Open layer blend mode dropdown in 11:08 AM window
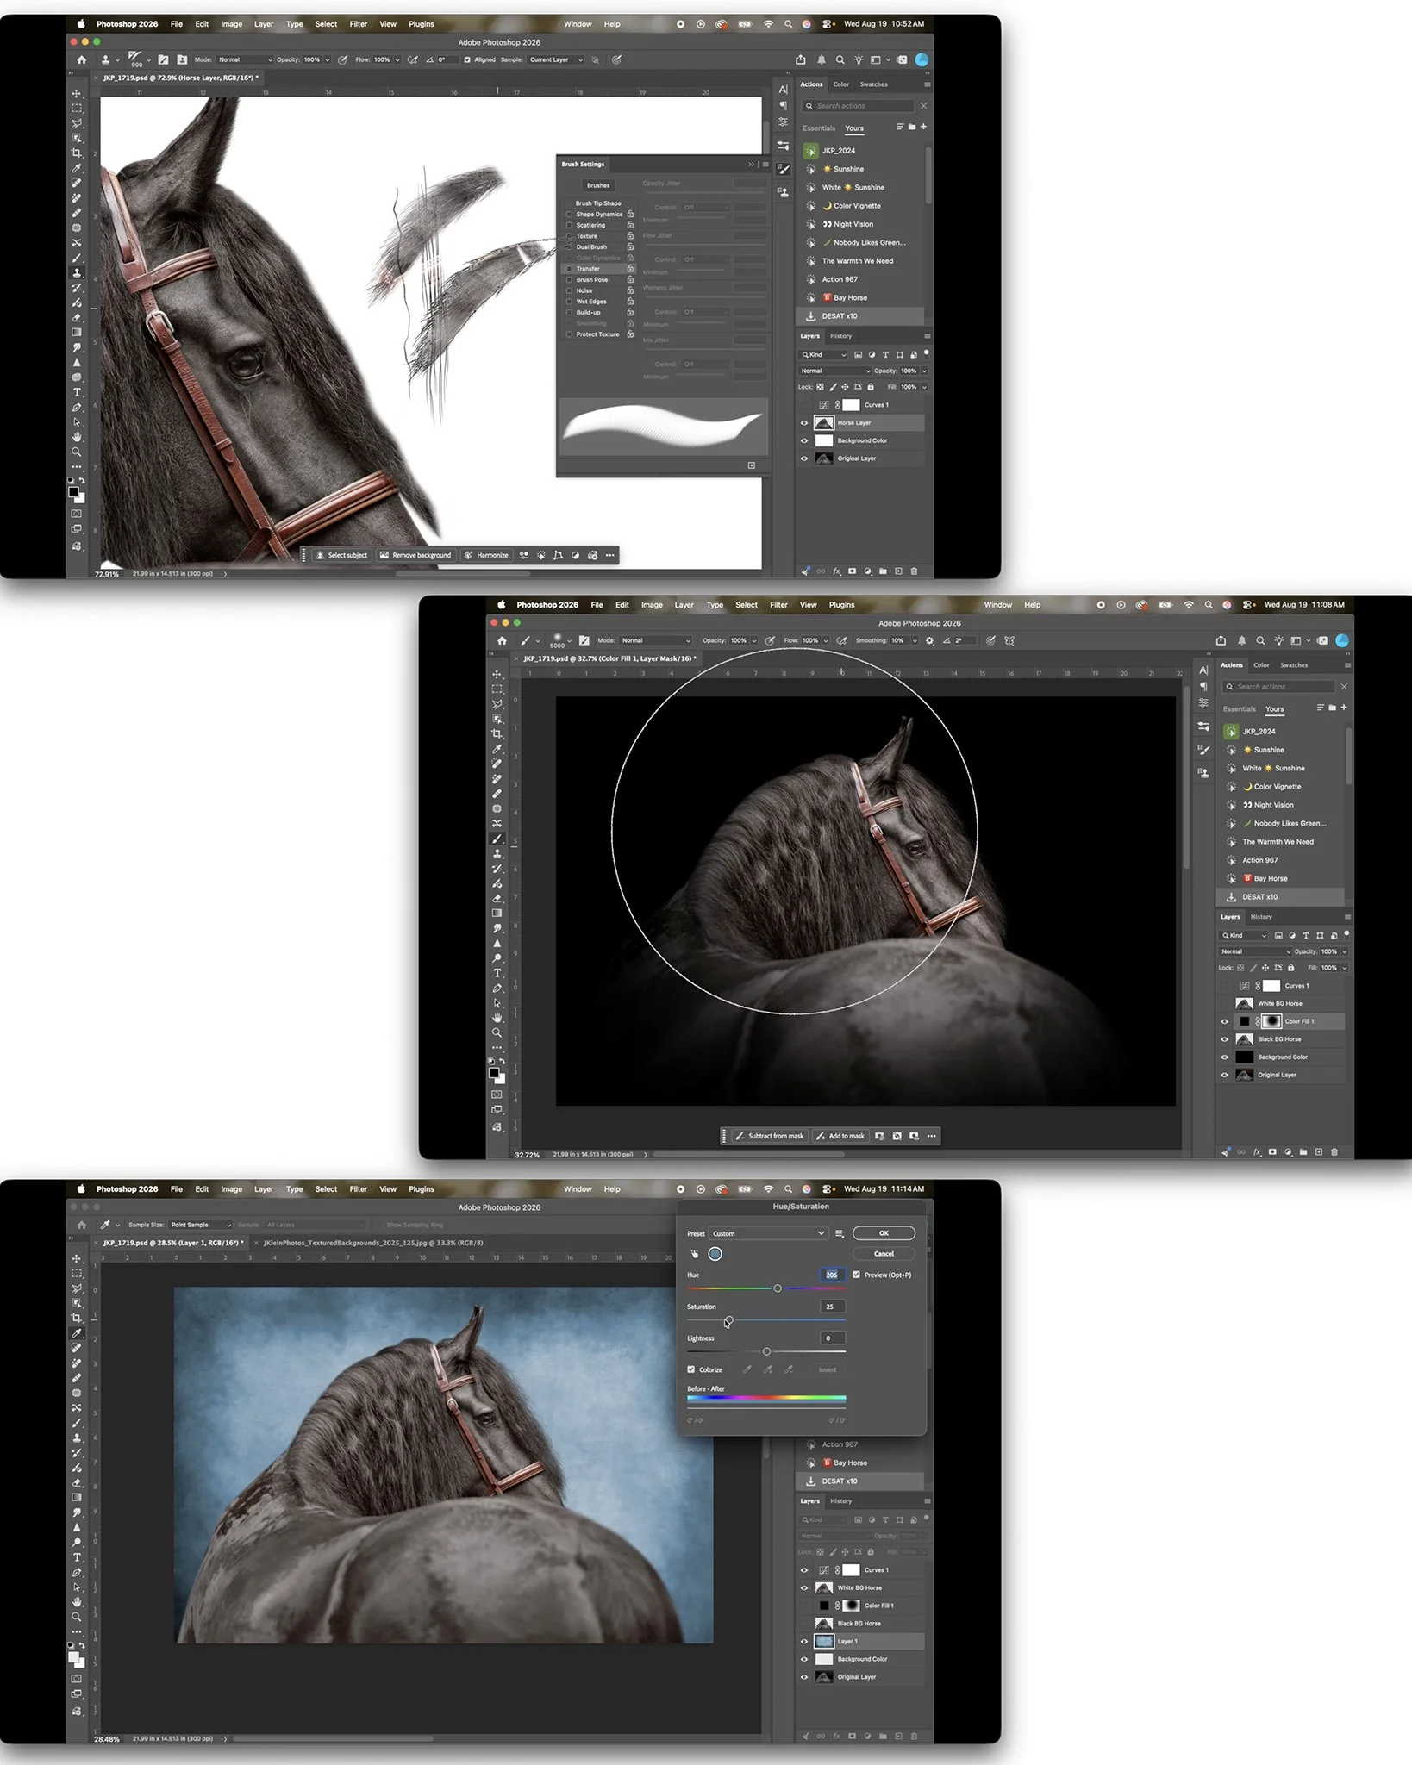Viewport: 1412px width, 1765px height. (x=1255, y=951)
